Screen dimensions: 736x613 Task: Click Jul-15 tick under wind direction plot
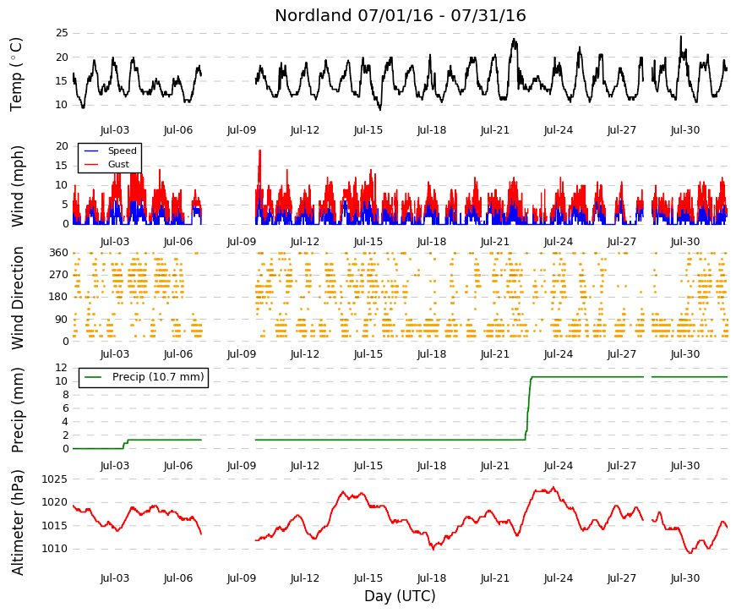(x=368, y=354)
